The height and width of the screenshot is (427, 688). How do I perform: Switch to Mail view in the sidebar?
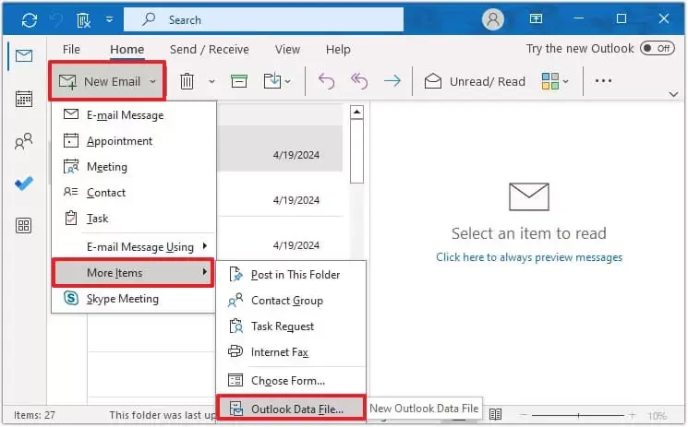click(x=24, y=55)
